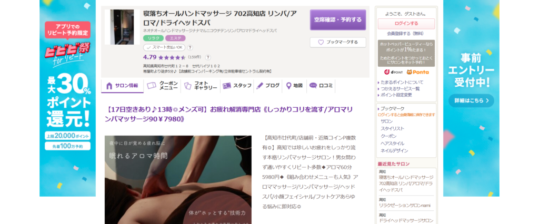Click the dPOINT logo
The image size is (539, 224).
point(393,72)
